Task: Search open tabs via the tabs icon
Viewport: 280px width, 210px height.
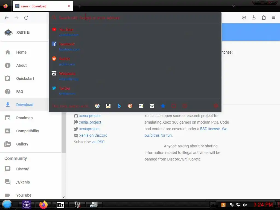Action: coord(174,106)
